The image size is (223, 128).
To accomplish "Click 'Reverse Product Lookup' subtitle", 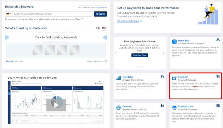I will point(134,110).
